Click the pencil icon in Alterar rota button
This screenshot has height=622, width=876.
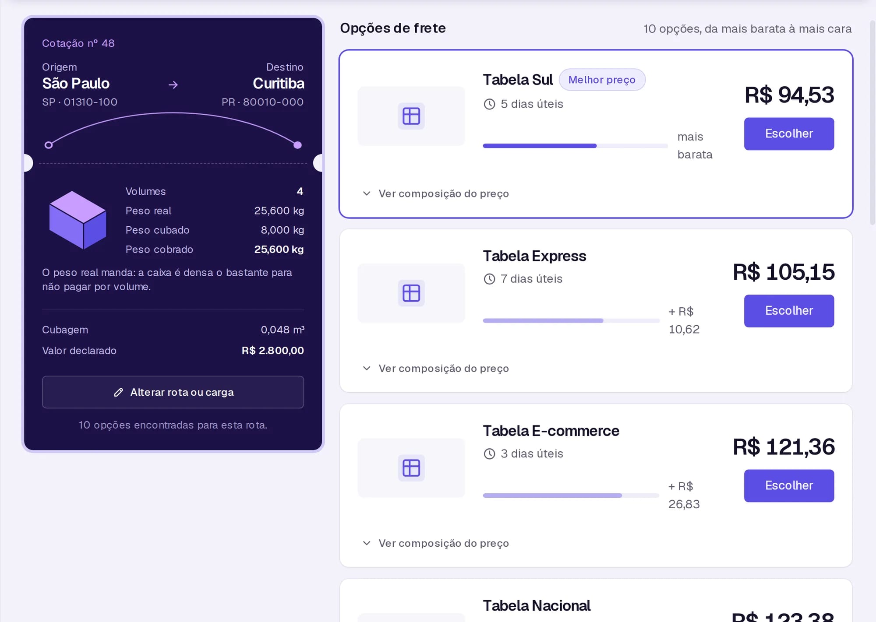coord(118,392)
